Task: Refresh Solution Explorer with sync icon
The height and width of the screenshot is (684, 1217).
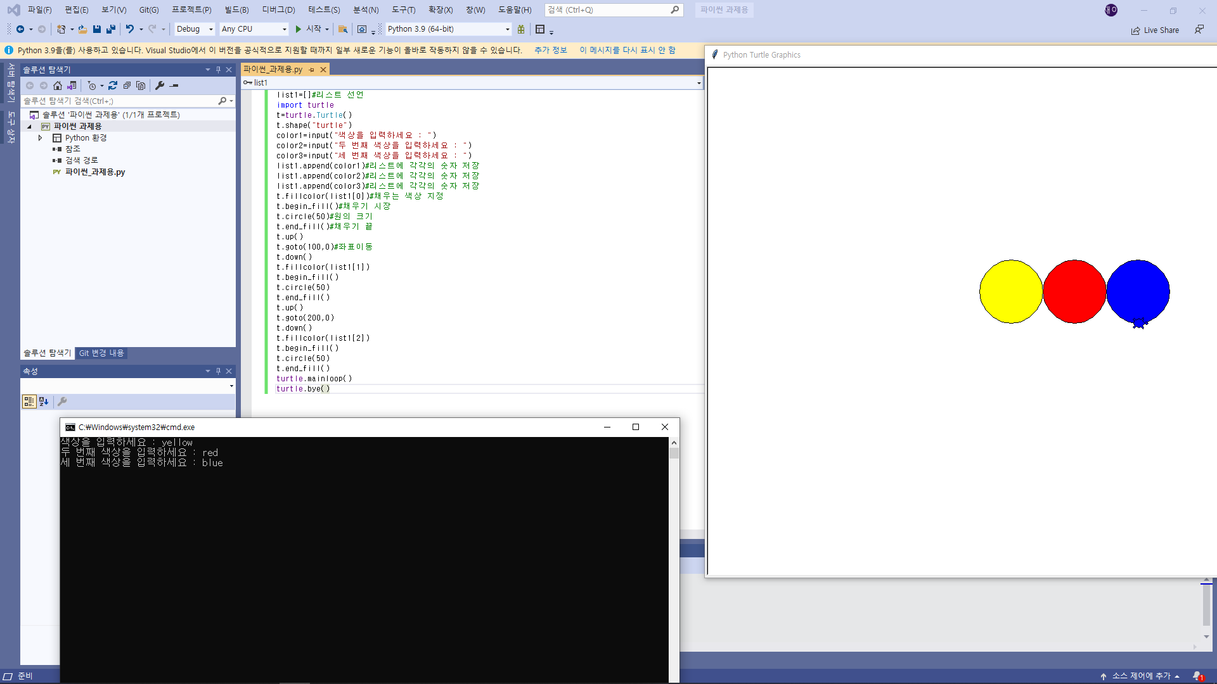Action: click(x=113, y=85)
